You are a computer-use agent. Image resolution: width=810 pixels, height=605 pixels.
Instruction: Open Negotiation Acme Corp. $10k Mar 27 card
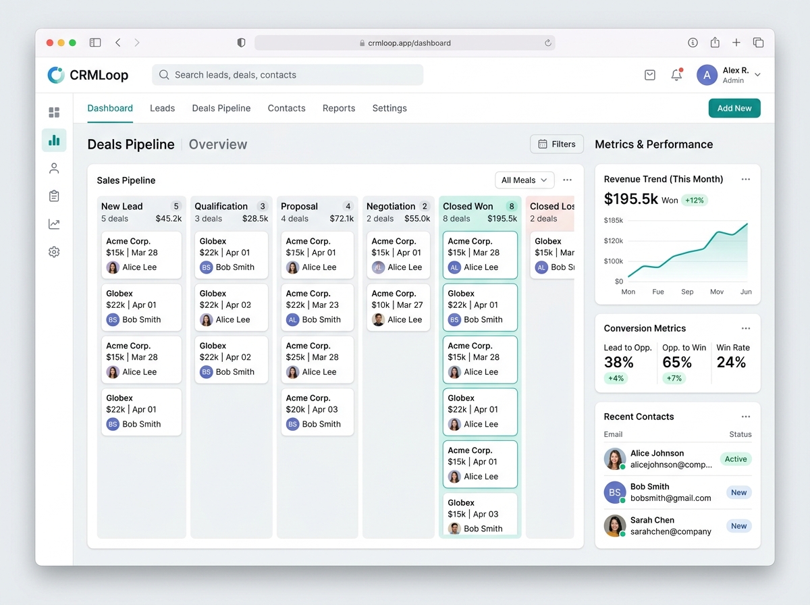[398, 307]
